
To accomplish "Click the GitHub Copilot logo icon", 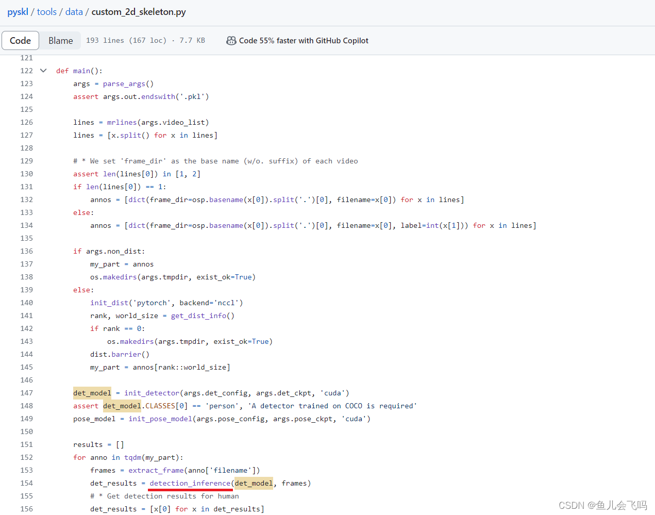I will coord(231,40).
